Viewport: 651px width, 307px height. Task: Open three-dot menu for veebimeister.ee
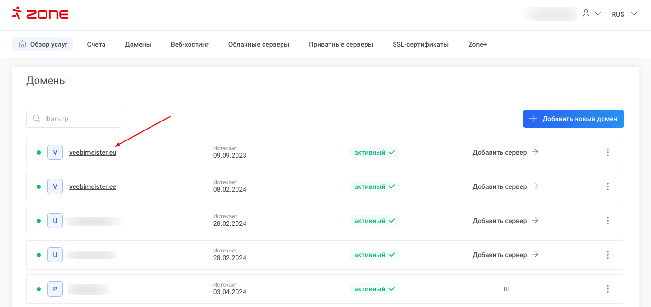pyautogui.click(x=607, y=186)
